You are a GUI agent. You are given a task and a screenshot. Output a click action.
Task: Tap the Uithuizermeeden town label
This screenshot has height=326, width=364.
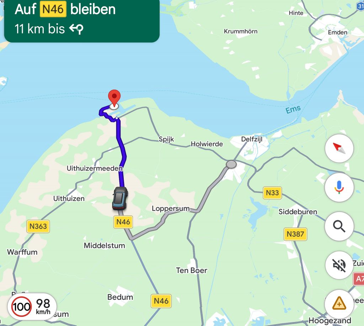click(x=95, y=168)
